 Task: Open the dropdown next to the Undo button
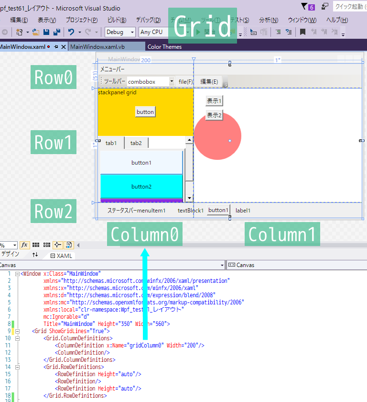click(x=80, y=33)
